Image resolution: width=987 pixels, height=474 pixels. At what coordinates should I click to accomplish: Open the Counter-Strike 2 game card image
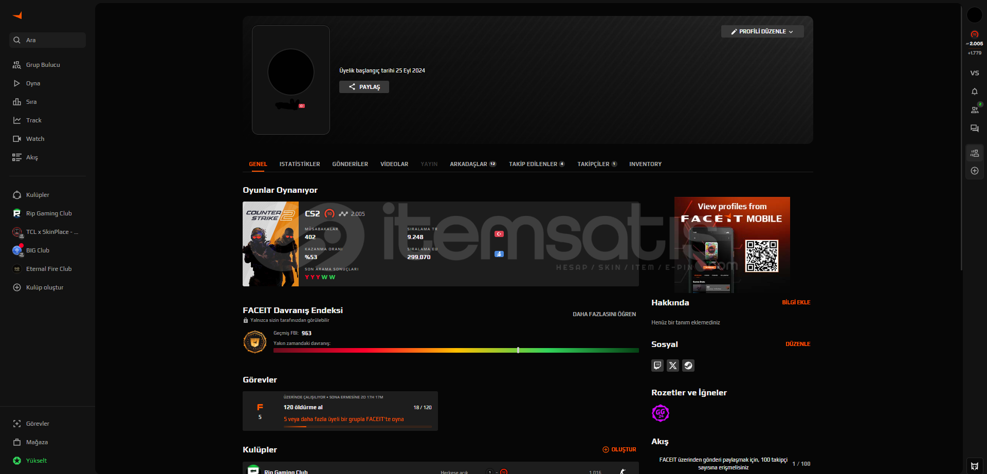point(270,244)
